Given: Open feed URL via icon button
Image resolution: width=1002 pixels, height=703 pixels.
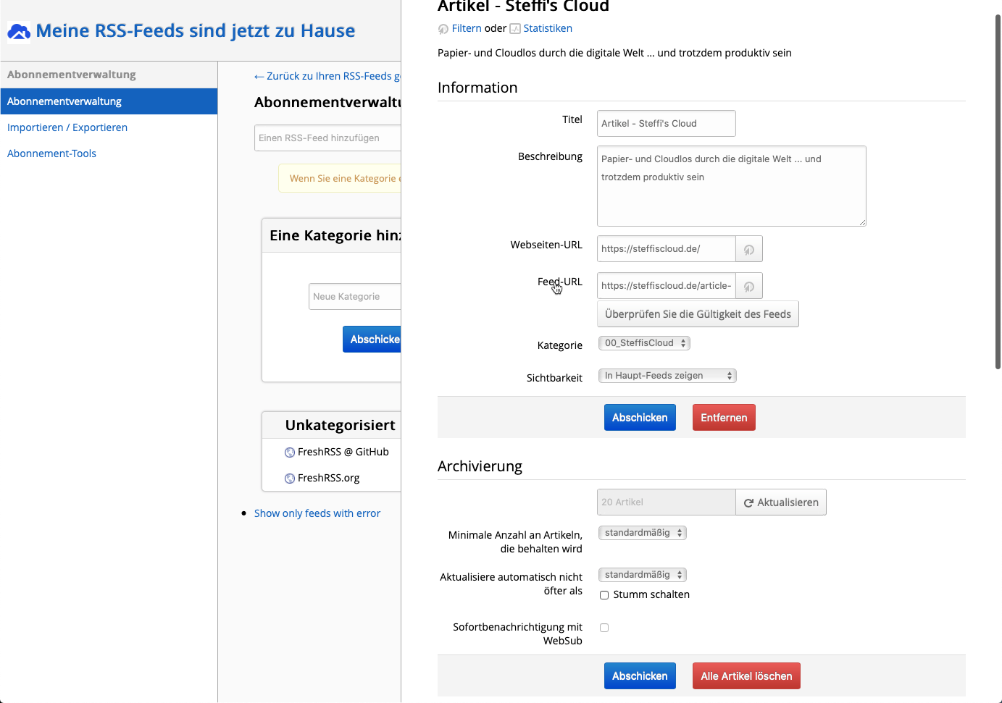Looking at the screenshot, I should click(749, 286).
